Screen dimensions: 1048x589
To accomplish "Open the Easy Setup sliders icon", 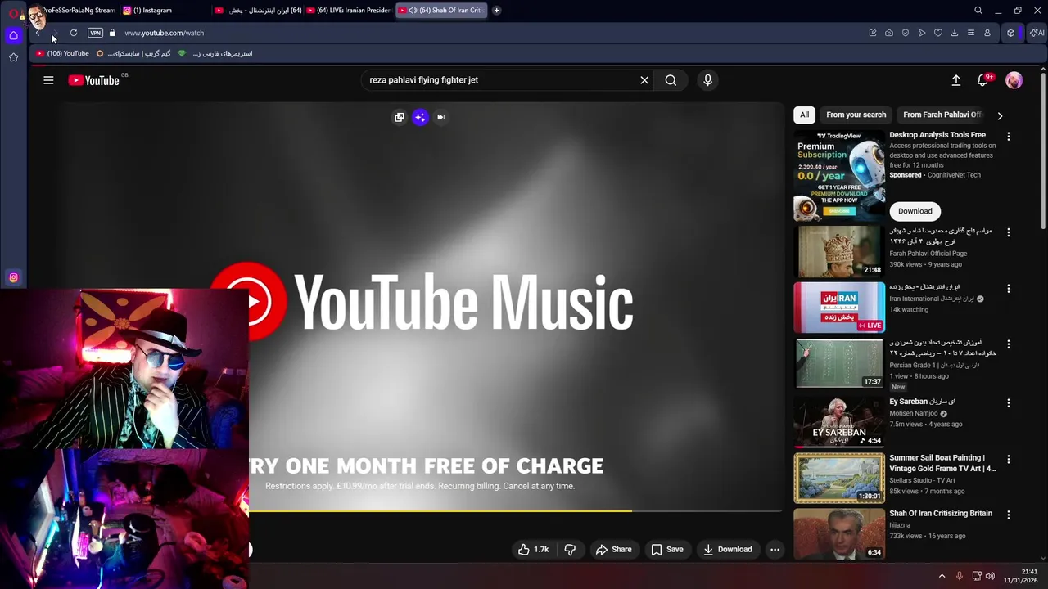I will pyautogui.click(x=971, y=33).
